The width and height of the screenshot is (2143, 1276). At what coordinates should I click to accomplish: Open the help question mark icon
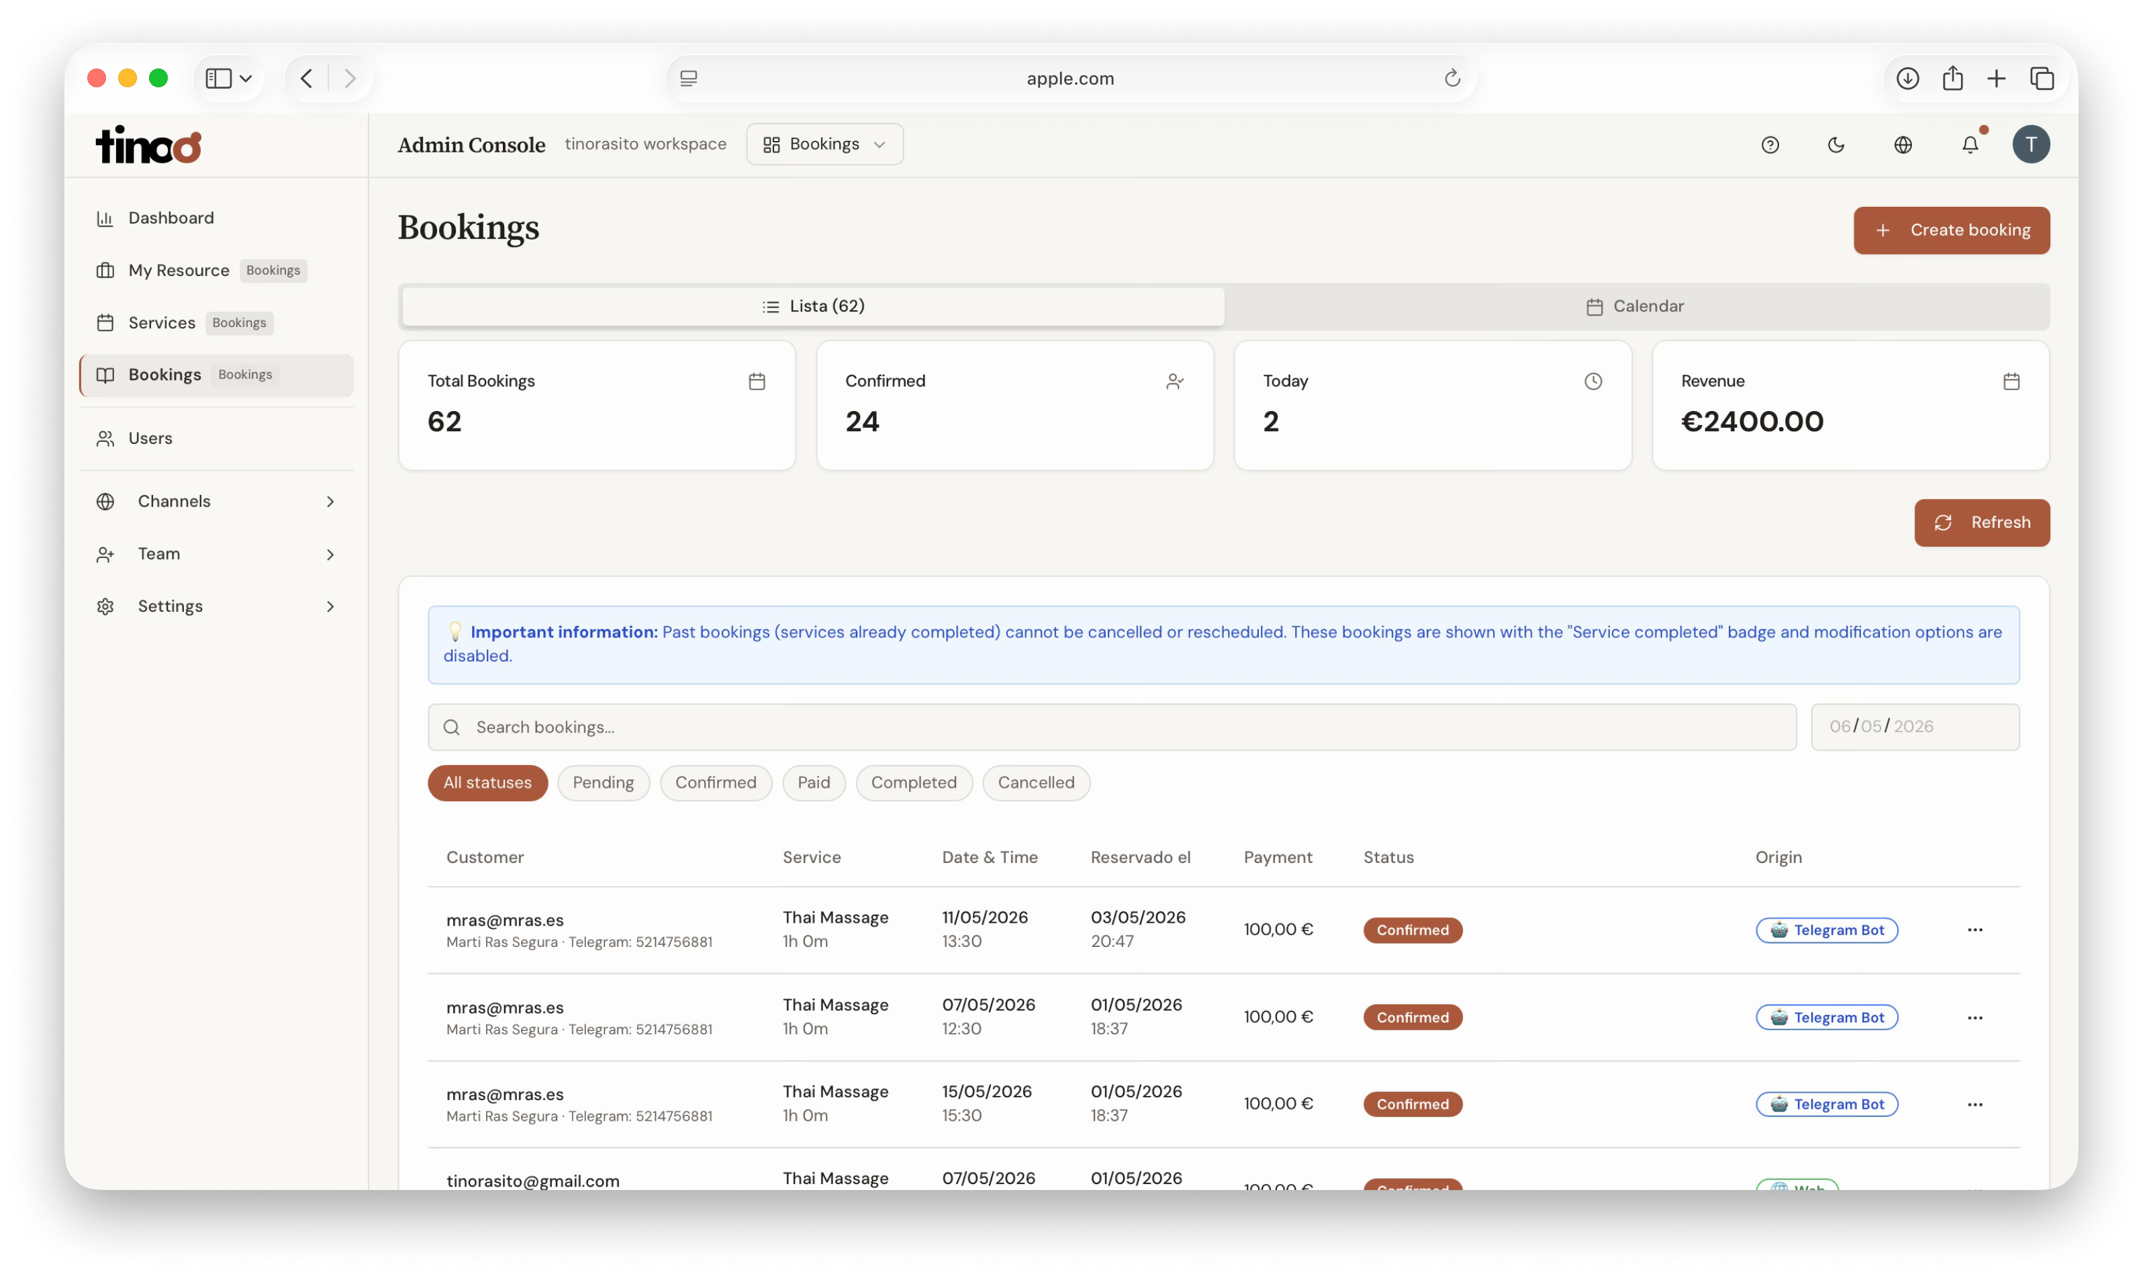click(1769, 144)
